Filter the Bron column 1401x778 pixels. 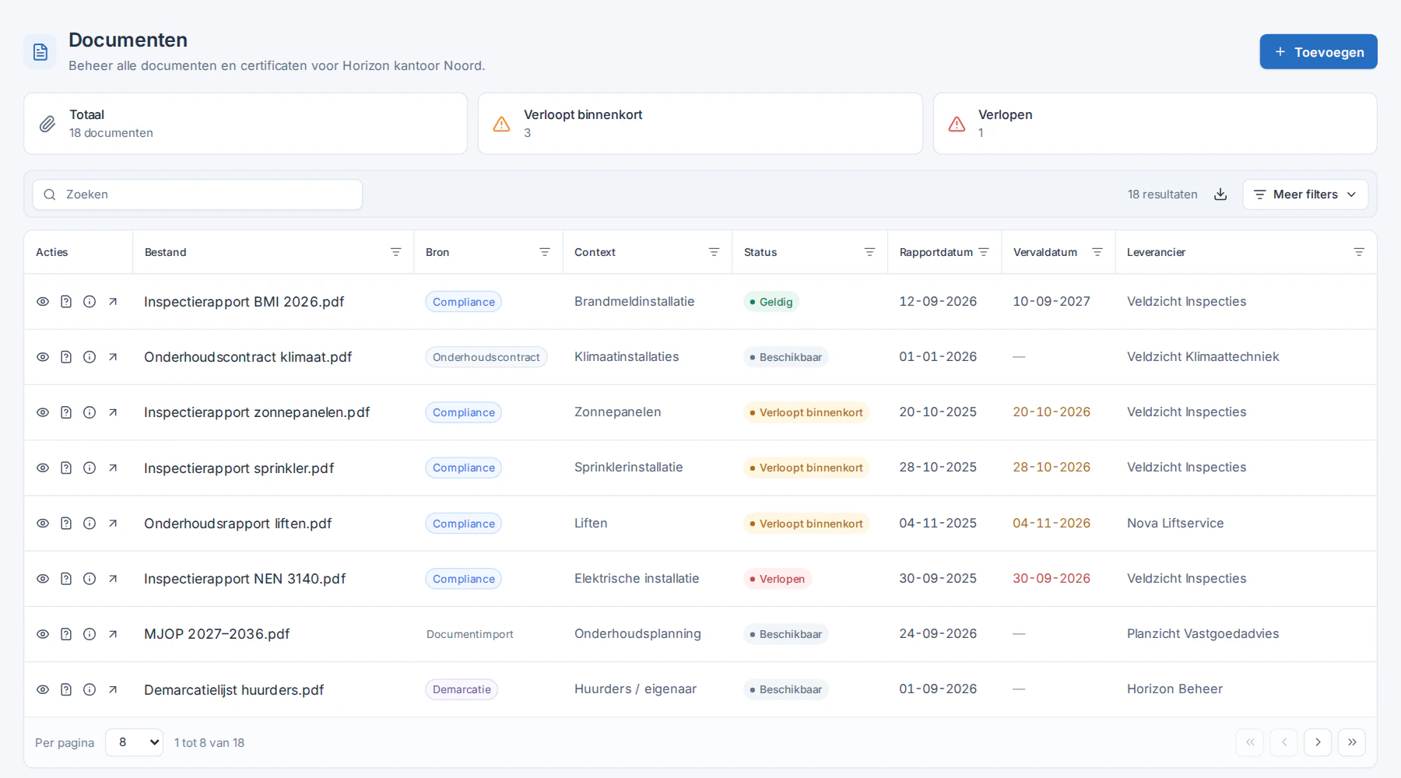(x=545, y=252)
